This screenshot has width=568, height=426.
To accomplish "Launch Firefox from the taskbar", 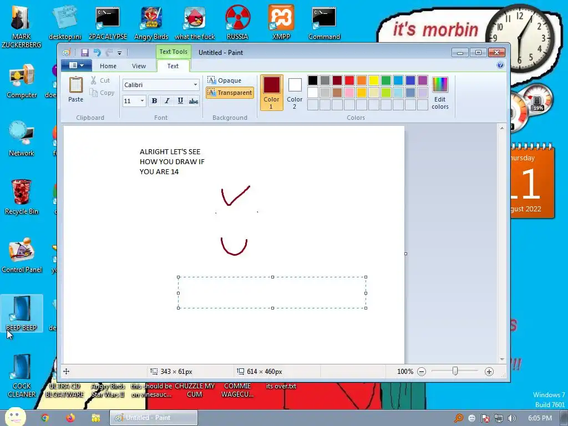I will pyautogui.click(x=70, y=418).
